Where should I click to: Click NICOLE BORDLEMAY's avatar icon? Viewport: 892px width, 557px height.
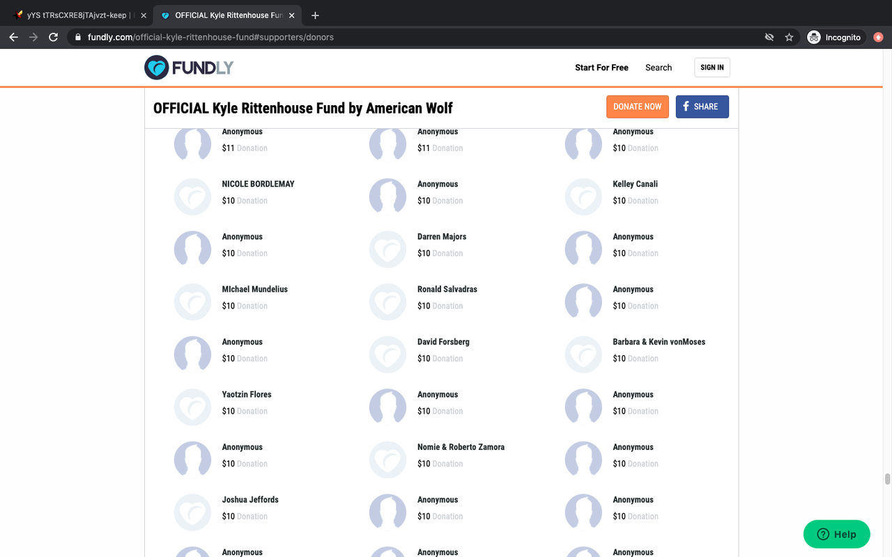click(x=192, y=197)
